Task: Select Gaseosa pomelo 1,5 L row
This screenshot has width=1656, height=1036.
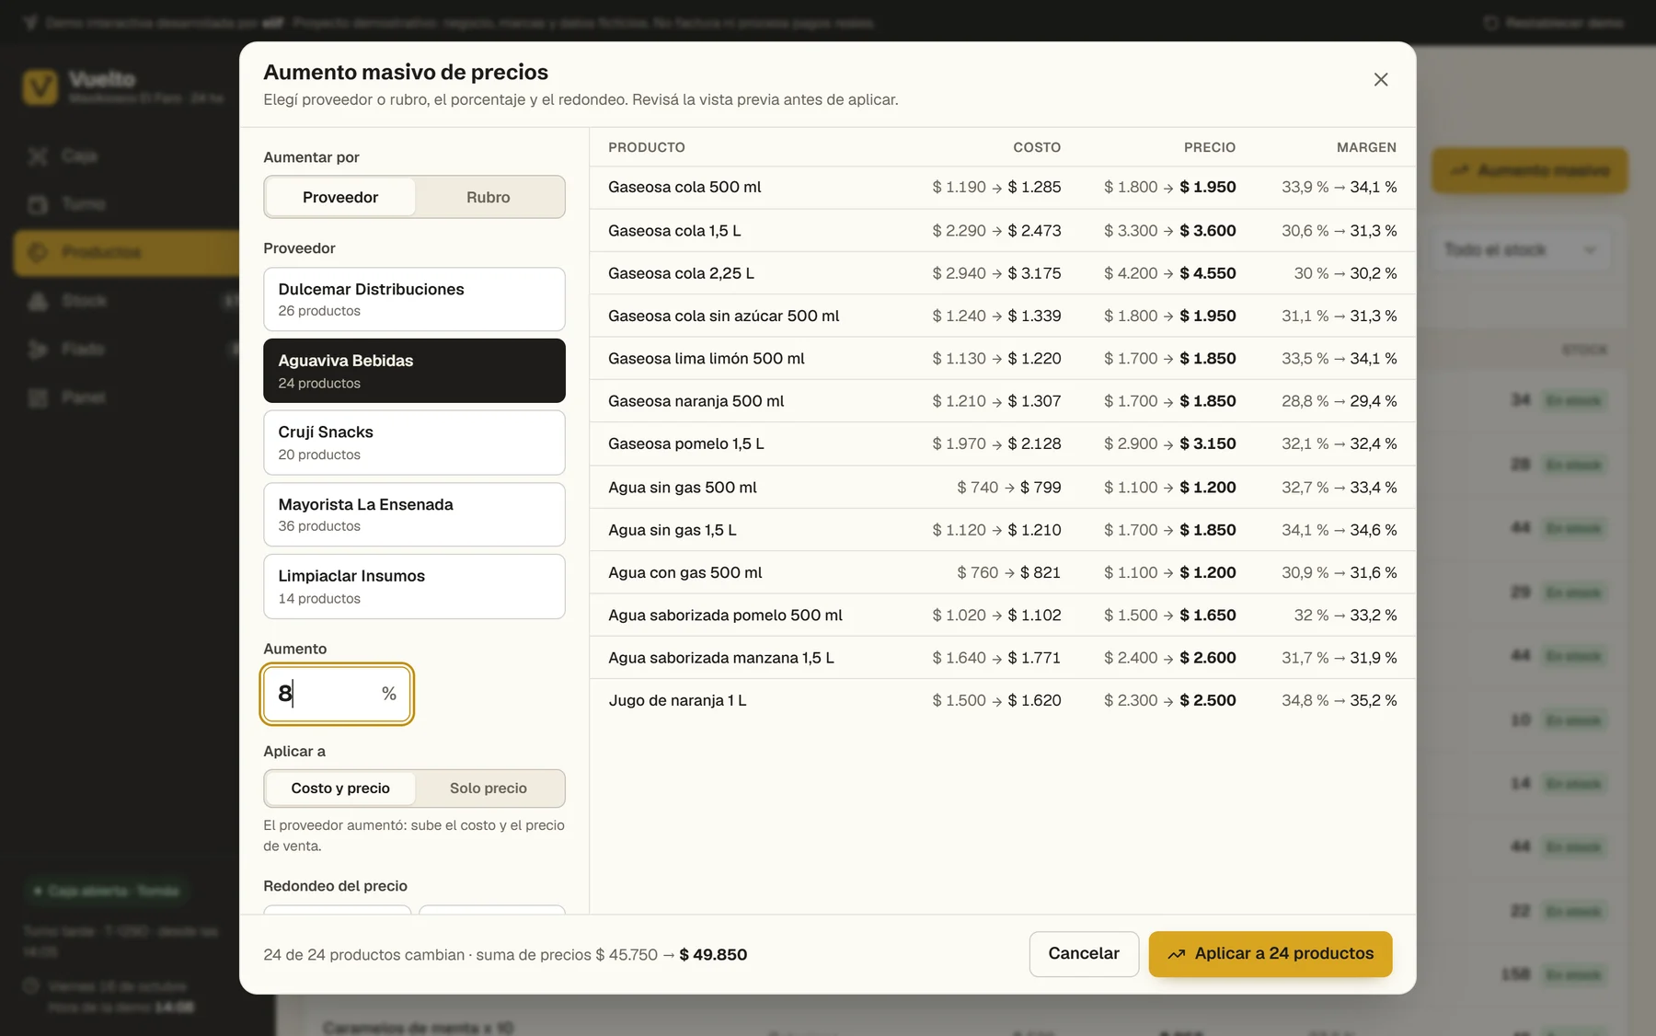Action: point(1002,444)
